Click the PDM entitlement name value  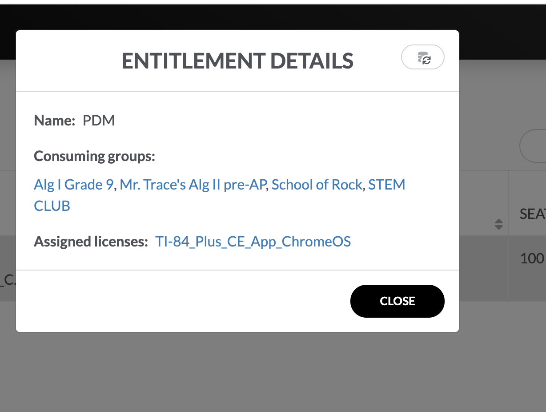tap(99, 121)
